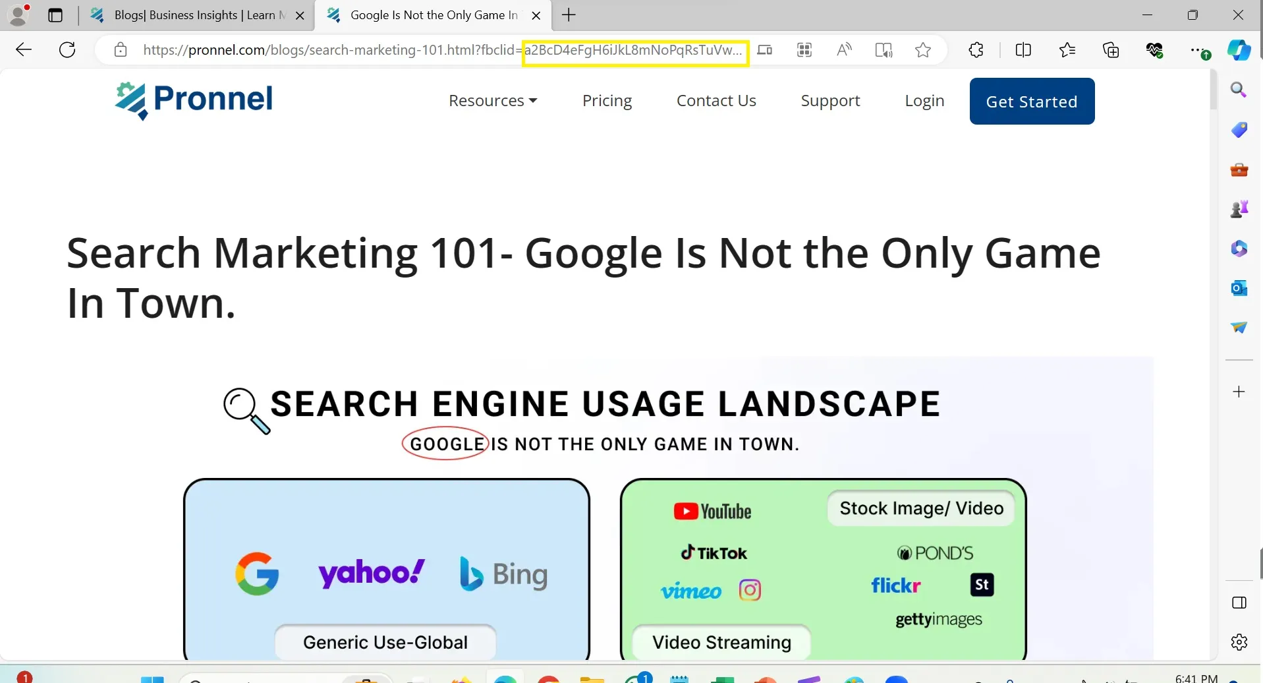
Task: Click the Search Marketing 101 article heading
Action: pos(584,278)
